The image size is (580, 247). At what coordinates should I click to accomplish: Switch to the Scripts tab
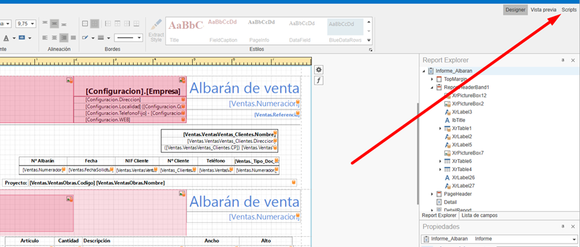pyautogui.click(x=569, y=10)
